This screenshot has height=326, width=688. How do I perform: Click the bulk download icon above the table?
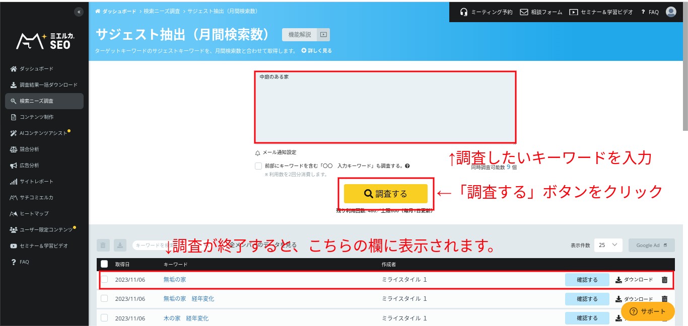pos(120,246)
